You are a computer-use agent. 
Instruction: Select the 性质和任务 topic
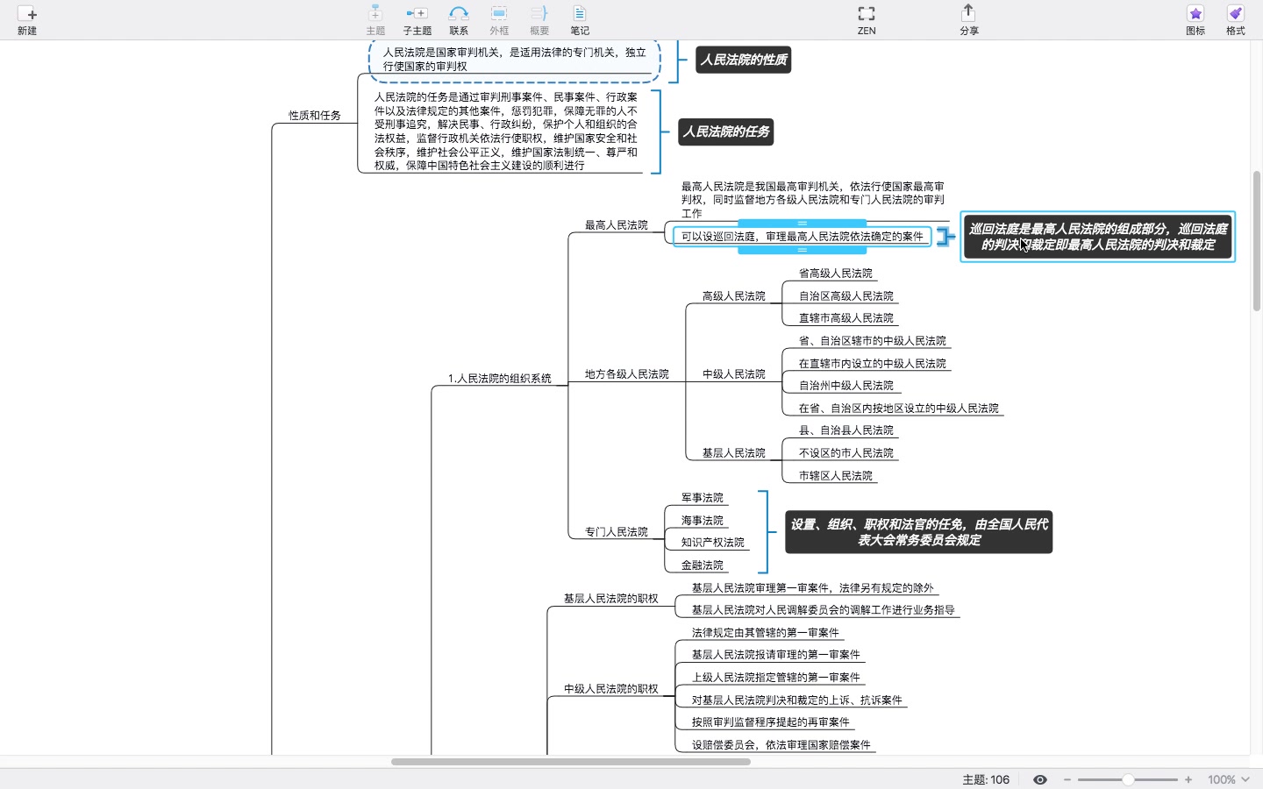(315, 115)
